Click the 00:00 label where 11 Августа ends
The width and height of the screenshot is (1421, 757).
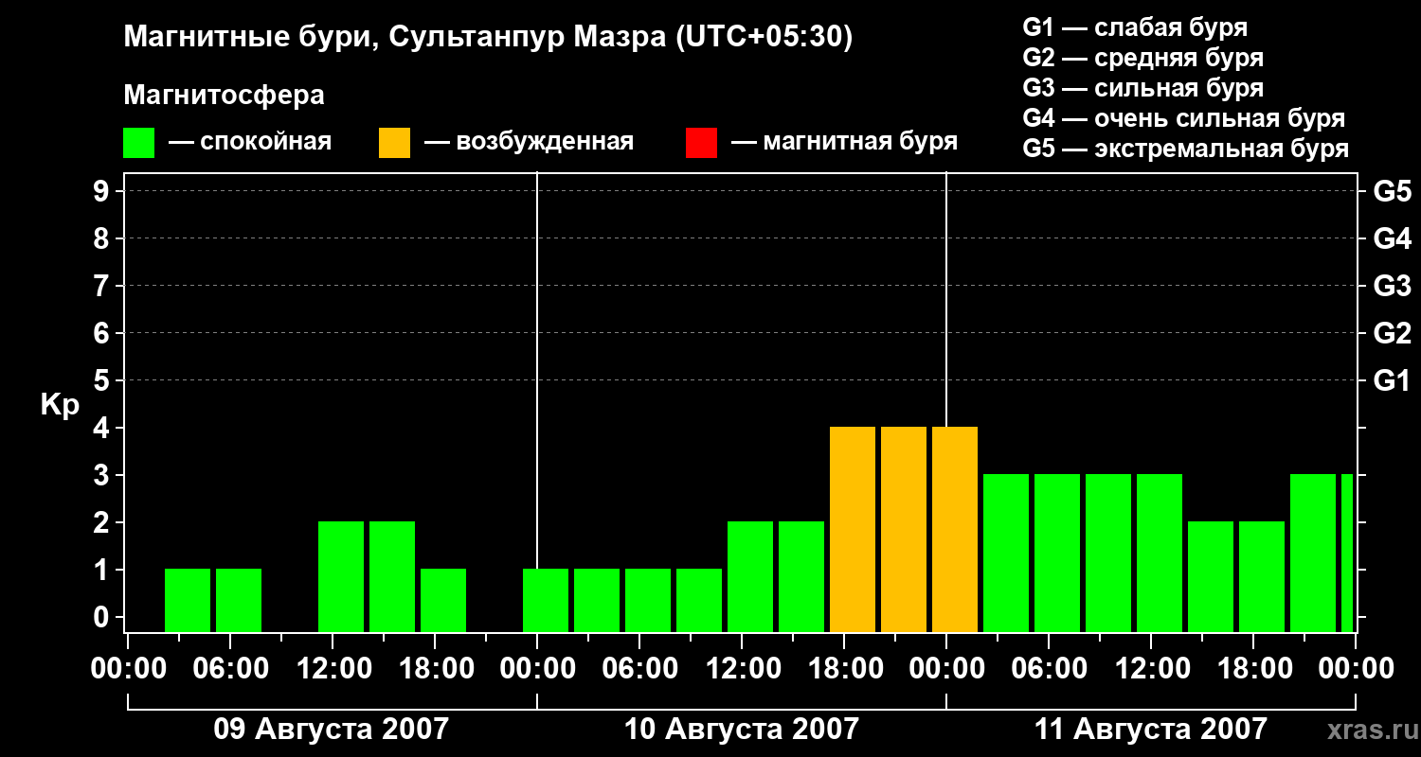(1356, 669)
